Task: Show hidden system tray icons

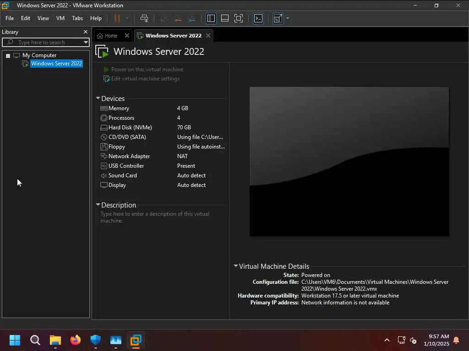Action: click(x=387, y=340)
